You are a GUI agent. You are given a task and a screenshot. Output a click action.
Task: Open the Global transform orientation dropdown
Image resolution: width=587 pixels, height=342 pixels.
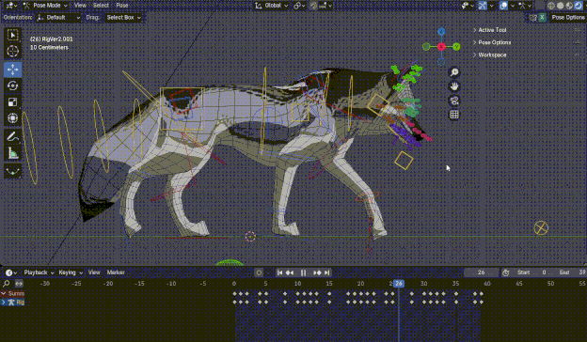[x=272, y=6]
